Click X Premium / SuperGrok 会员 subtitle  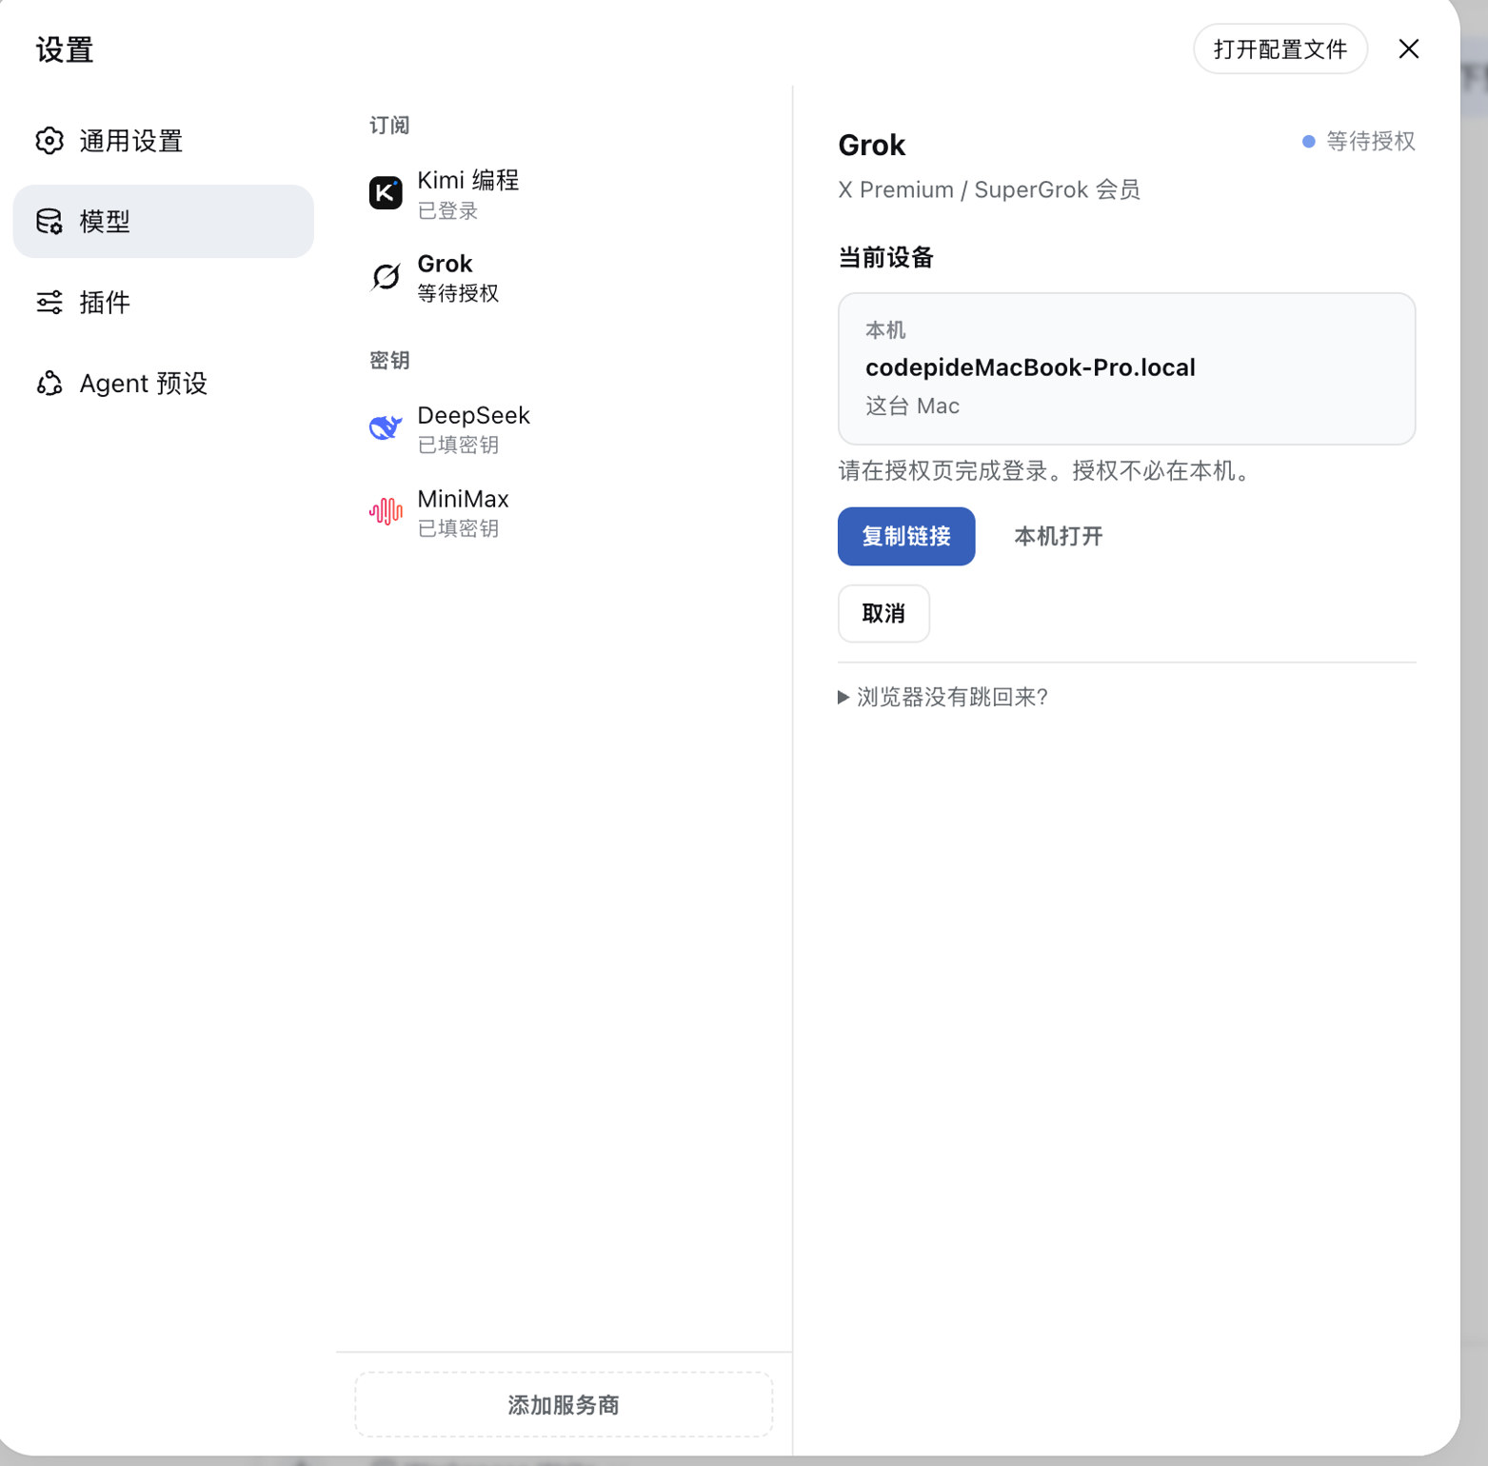point(988,189)
